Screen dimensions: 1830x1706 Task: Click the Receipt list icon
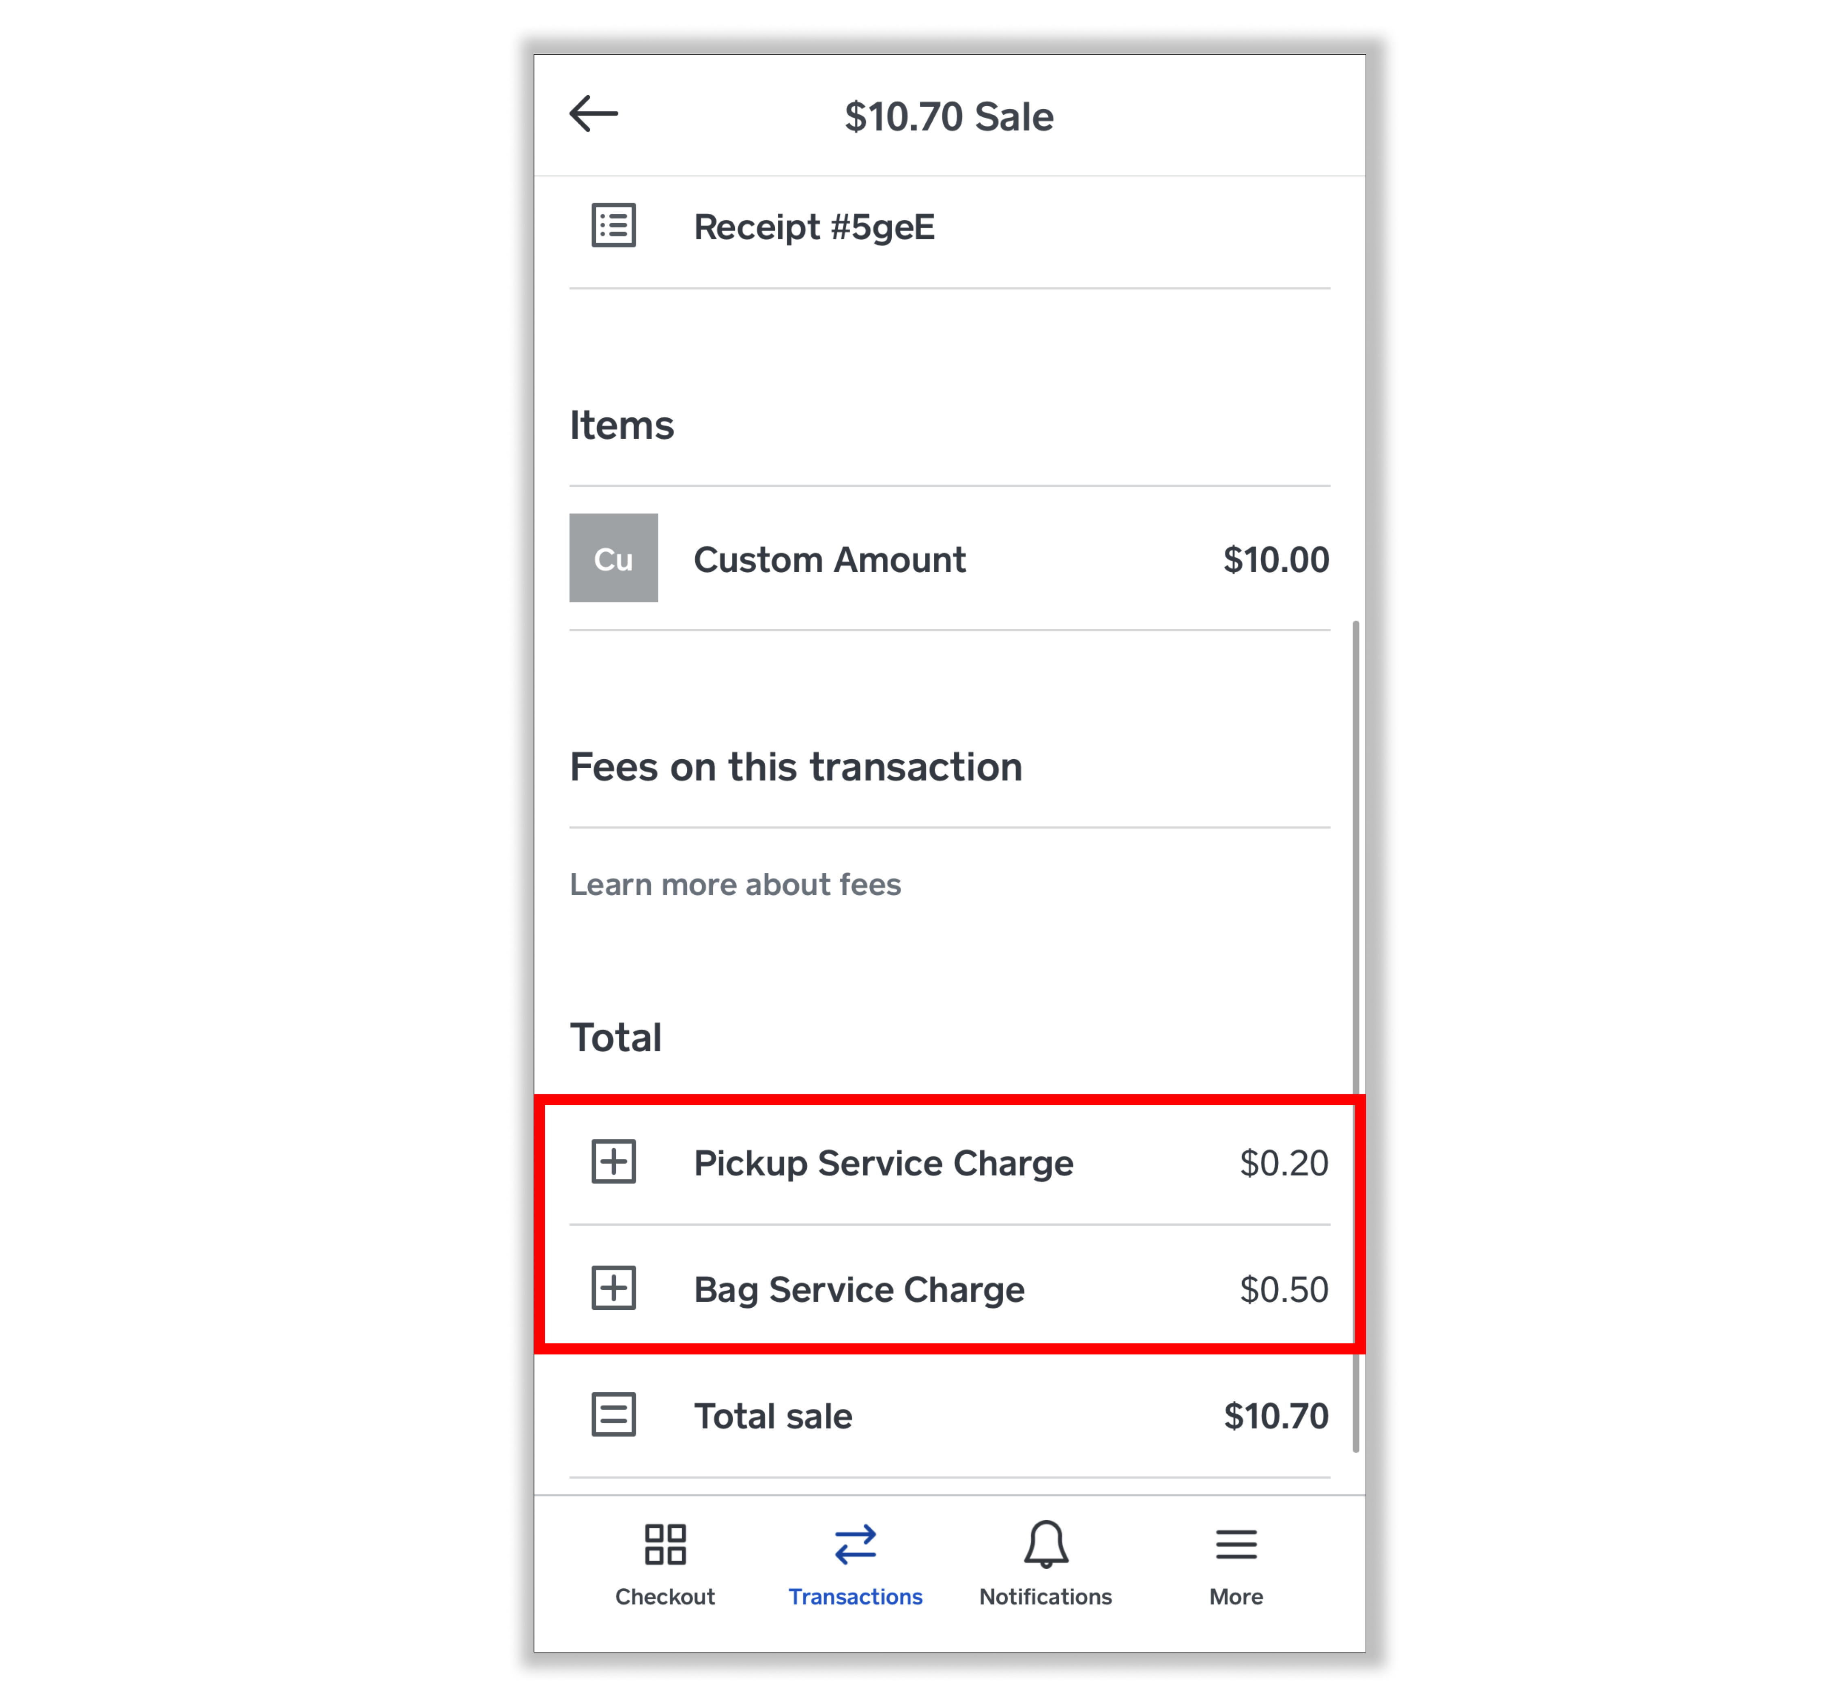[x=614, y=224]
